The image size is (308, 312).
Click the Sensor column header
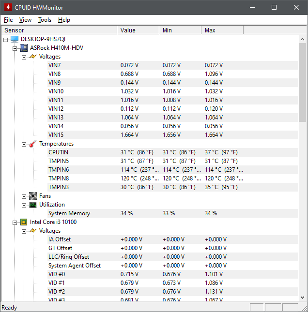pyautogui.click(x=59, y=30)
